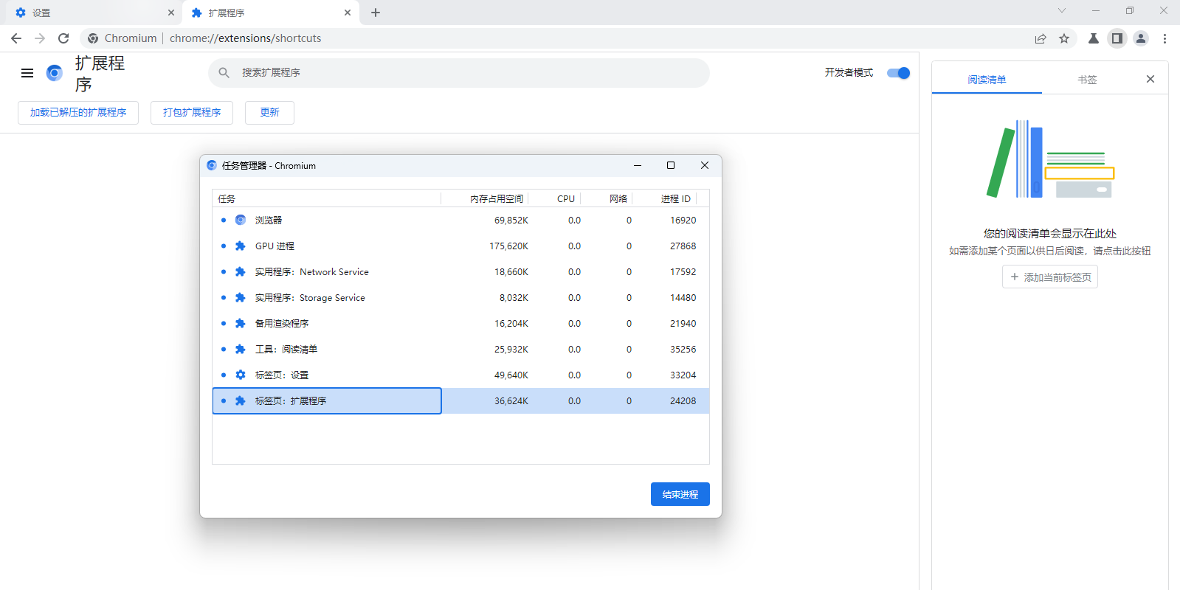Click the 结束进程 button
This screenshot has height=590, width=1180.
[x=680, y=494]
